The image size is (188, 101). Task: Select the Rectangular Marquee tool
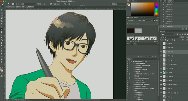tap(2, 13)
